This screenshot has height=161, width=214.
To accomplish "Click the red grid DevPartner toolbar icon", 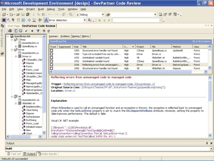I will 4,20.
